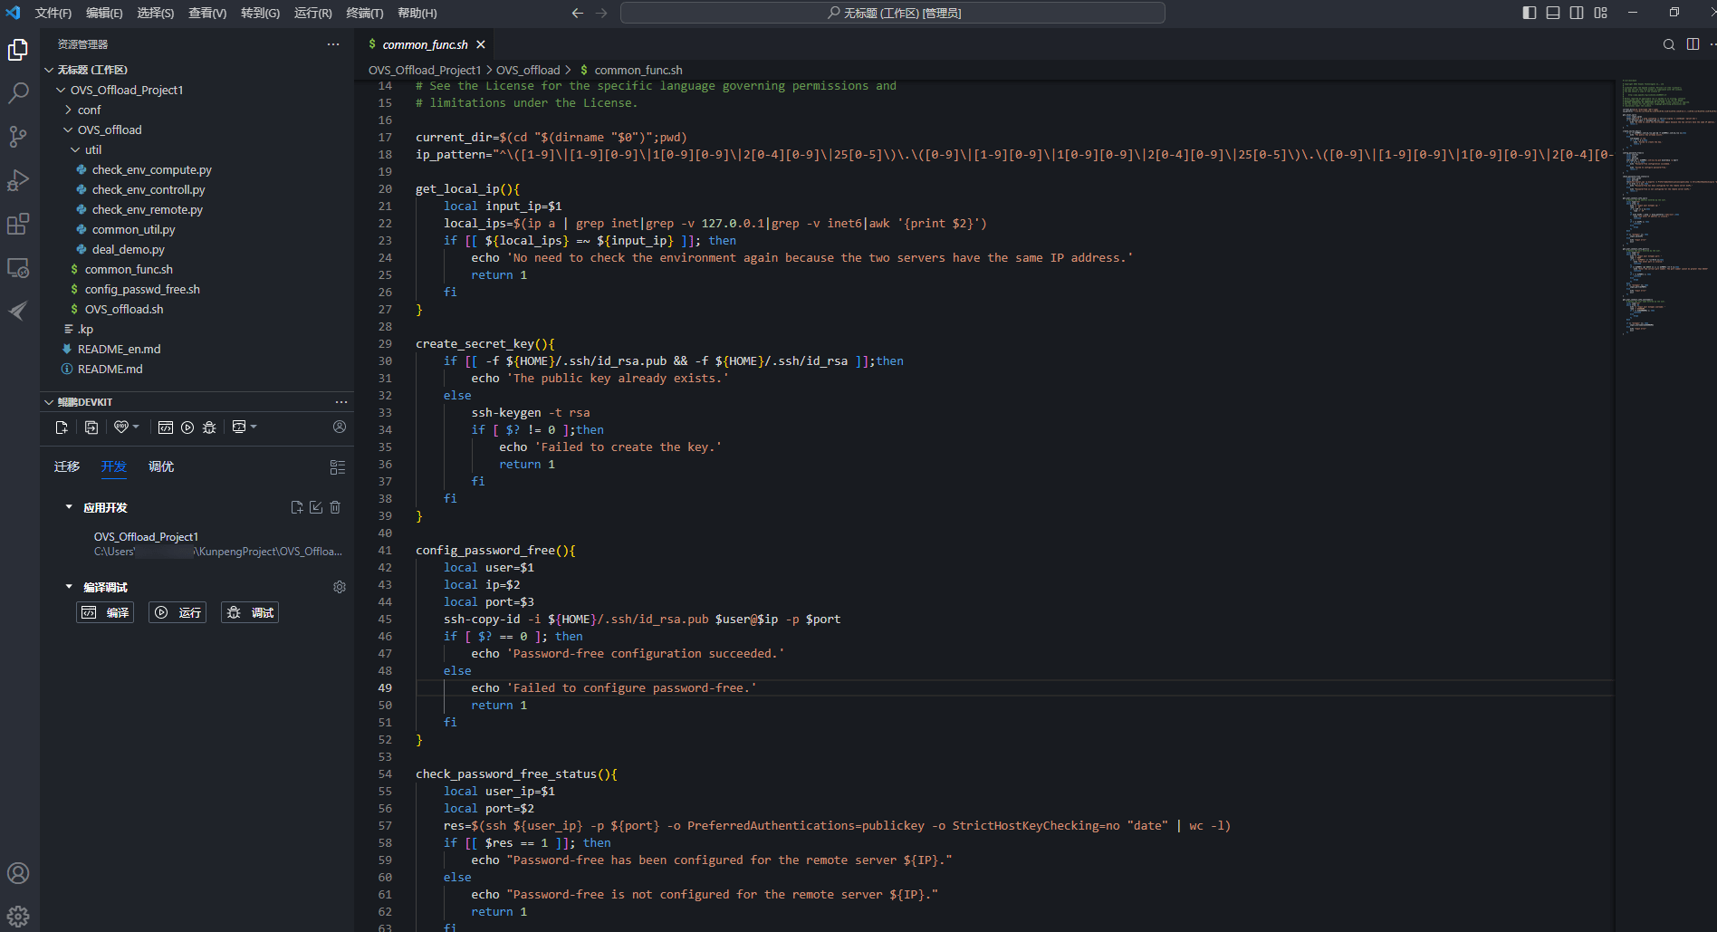Screen dimensions: 1717x932
Task: Delete project with 应用开发 trash icon
Action: point(335,507)
